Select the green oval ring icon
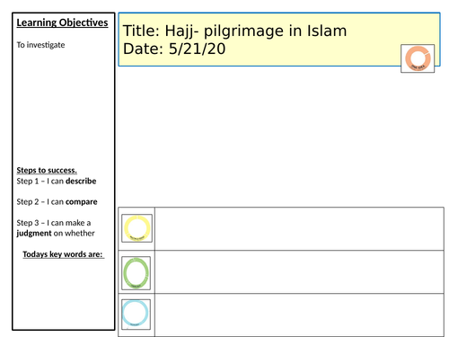Screen dimensions: 449x337 pyautogui.click(x=136, y=273)
